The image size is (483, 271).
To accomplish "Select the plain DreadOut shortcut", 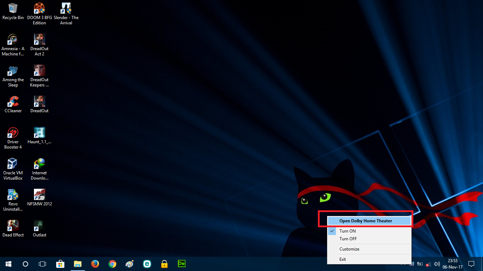I will click(39, 104).
